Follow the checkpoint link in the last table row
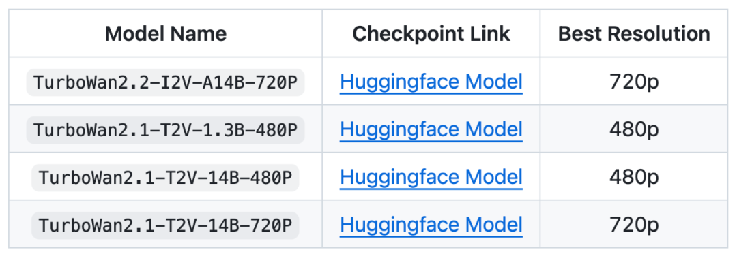Viewport: 737px width, 254px height. click(x=431, y=225)
